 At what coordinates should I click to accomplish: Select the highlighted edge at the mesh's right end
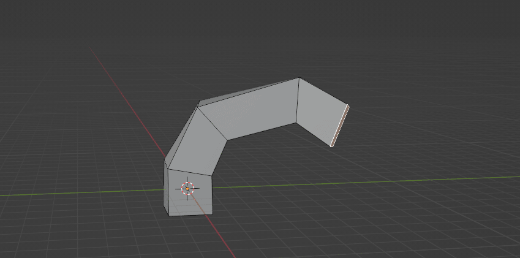340,126
